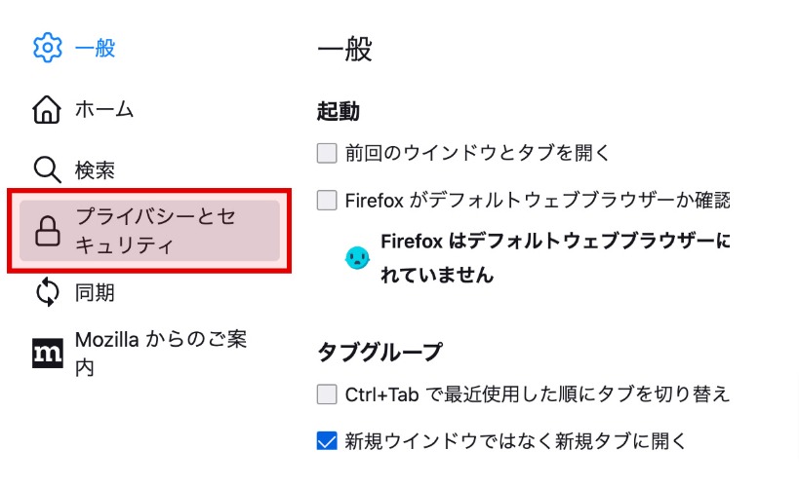Click the 起動 section heading
The width and height of the screenshot is (799, 487).
point(338,111)
